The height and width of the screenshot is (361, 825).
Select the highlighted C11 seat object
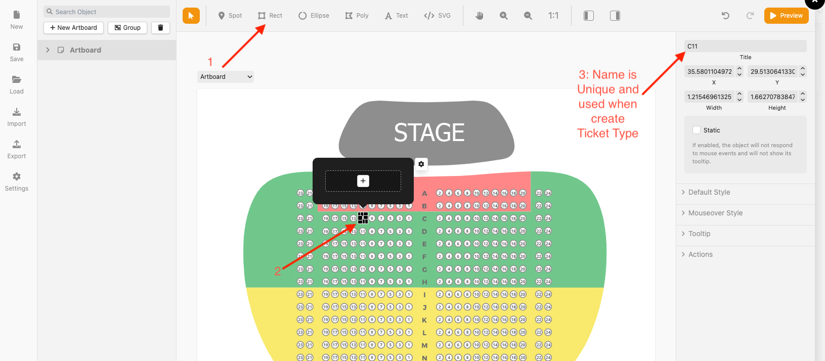click(363, 218)
